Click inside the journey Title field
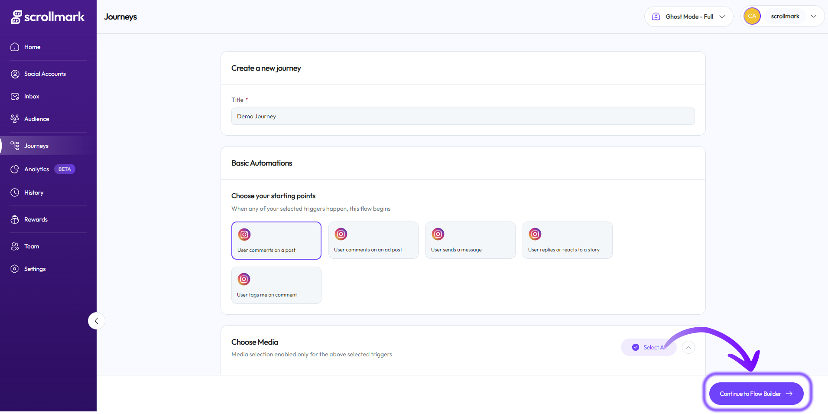The height and width of the screenshot is (414, 828). (x=462, y=116)
